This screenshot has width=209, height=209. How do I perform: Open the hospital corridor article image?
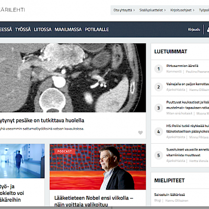coord(22,161)
